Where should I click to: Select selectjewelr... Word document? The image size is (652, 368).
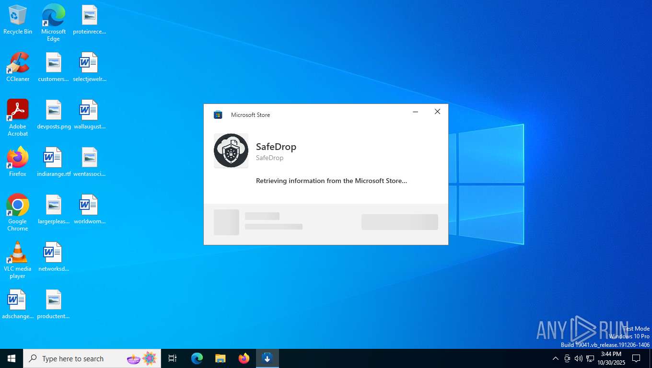point(89,67)
